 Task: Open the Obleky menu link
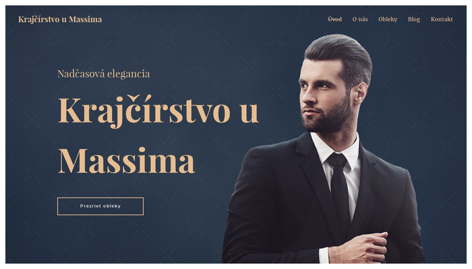point(388,20)
